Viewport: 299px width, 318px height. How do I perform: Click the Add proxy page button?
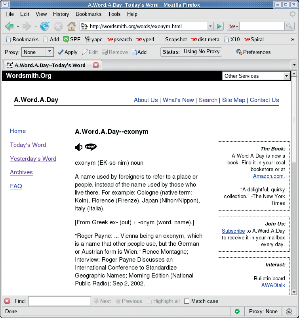[x=139, y=52]
